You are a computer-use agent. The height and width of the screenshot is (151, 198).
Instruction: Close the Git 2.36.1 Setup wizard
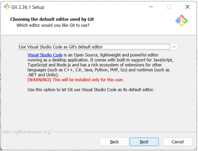coord(187,7)
